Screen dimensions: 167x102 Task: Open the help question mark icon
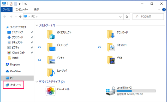point(164,10)
